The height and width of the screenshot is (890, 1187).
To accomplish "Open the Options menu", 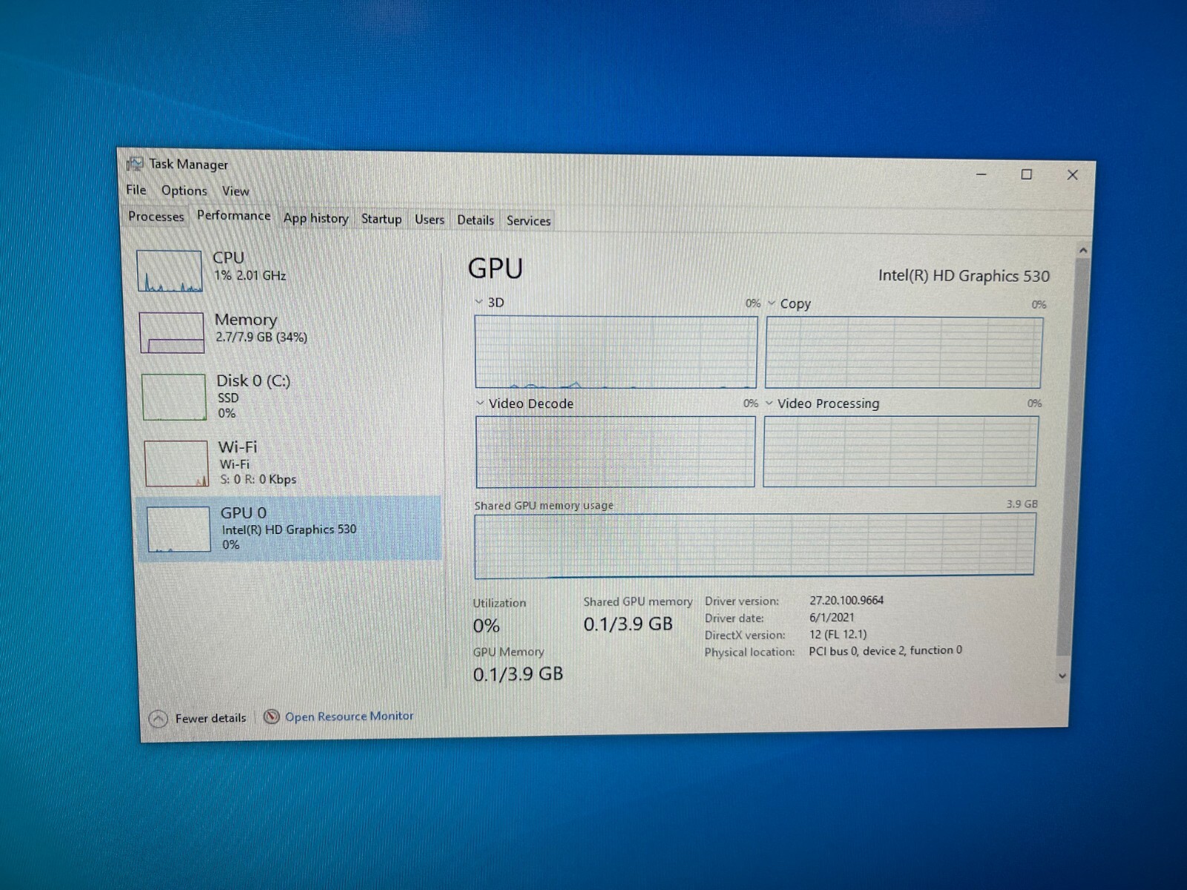I will (184, 191).
